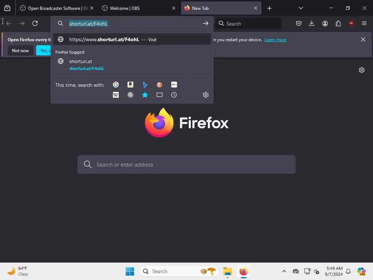Close the Welcome | OBS tab
373x280 pixels.
(174, 8)
